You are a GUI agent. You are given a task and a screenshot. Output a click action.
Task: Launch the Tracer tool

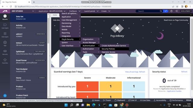107,100
